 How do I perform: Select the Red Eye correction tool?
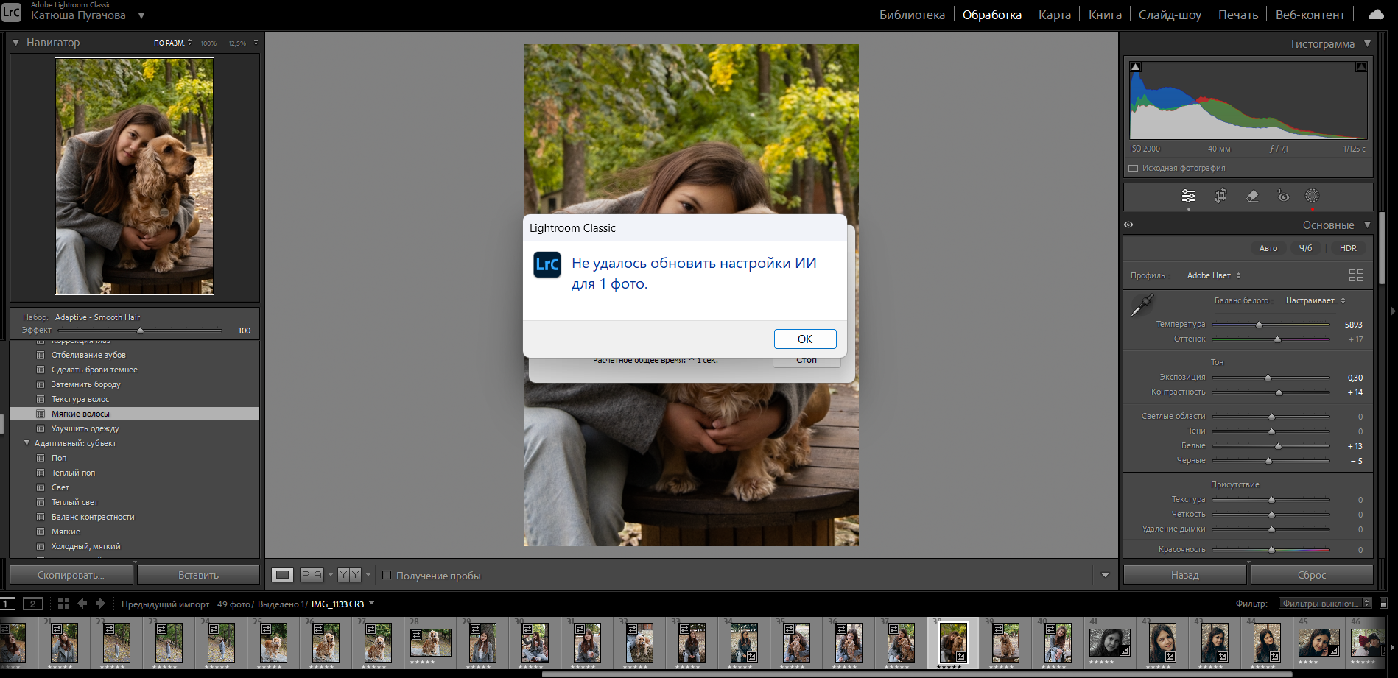(1282, 196)
